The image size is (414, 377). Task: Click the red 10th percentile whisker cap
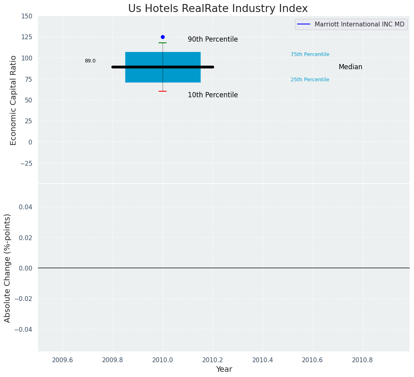pos(163,91)
